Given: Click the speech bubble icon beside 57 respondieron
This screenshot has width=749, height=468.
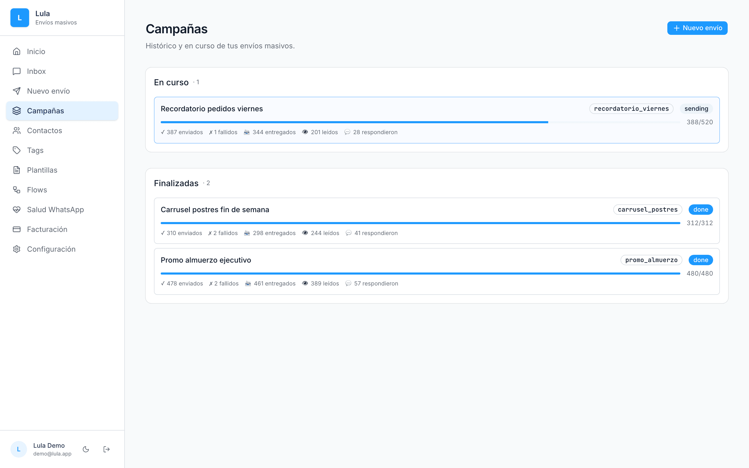Looking at the screenshot, I should pyautogui.click(x=348, y=283).
